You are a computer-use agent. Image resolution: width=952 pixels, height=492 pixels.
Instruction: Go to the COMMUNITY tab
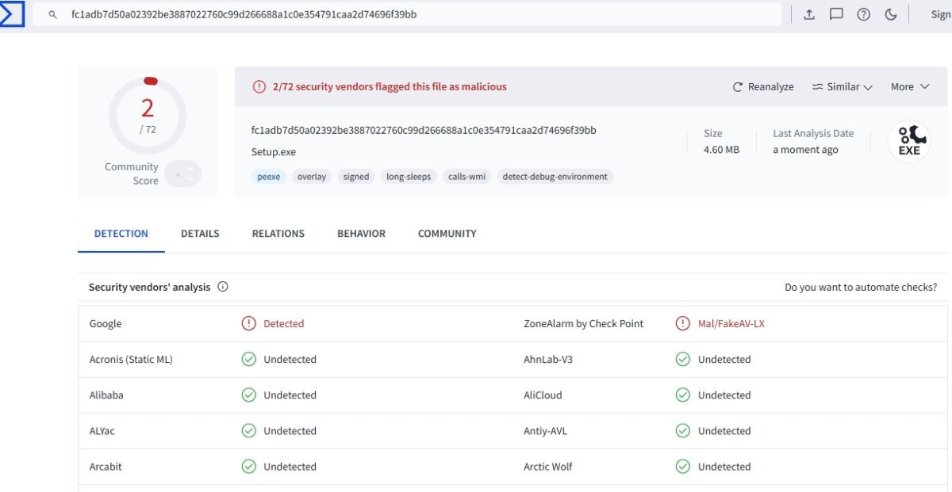point(447,234)
